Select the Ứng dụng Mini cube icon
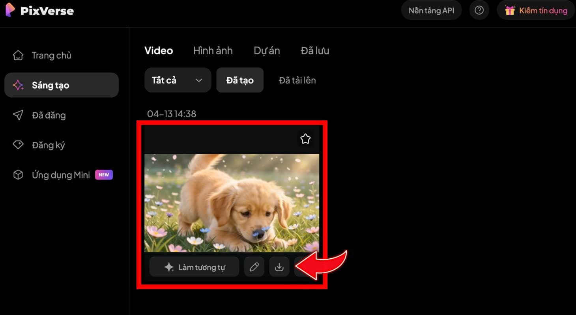 point(18,175)
